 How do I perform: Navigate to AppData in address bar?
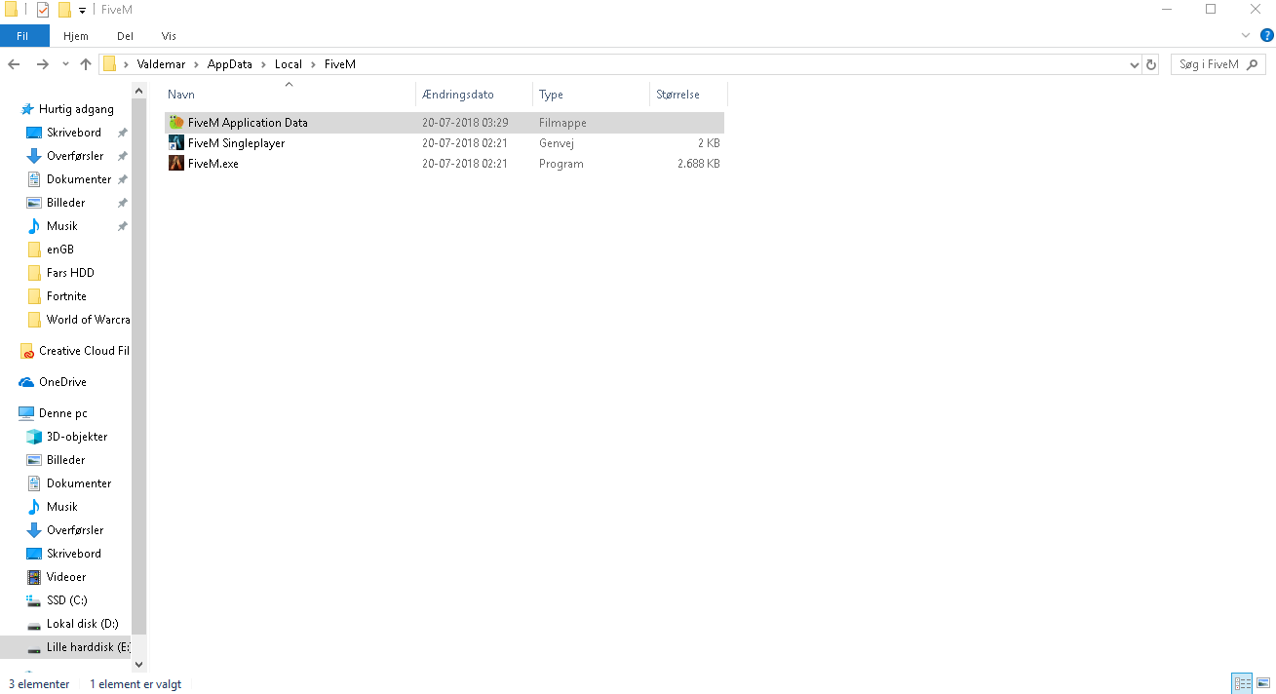[x=229, y=64]
